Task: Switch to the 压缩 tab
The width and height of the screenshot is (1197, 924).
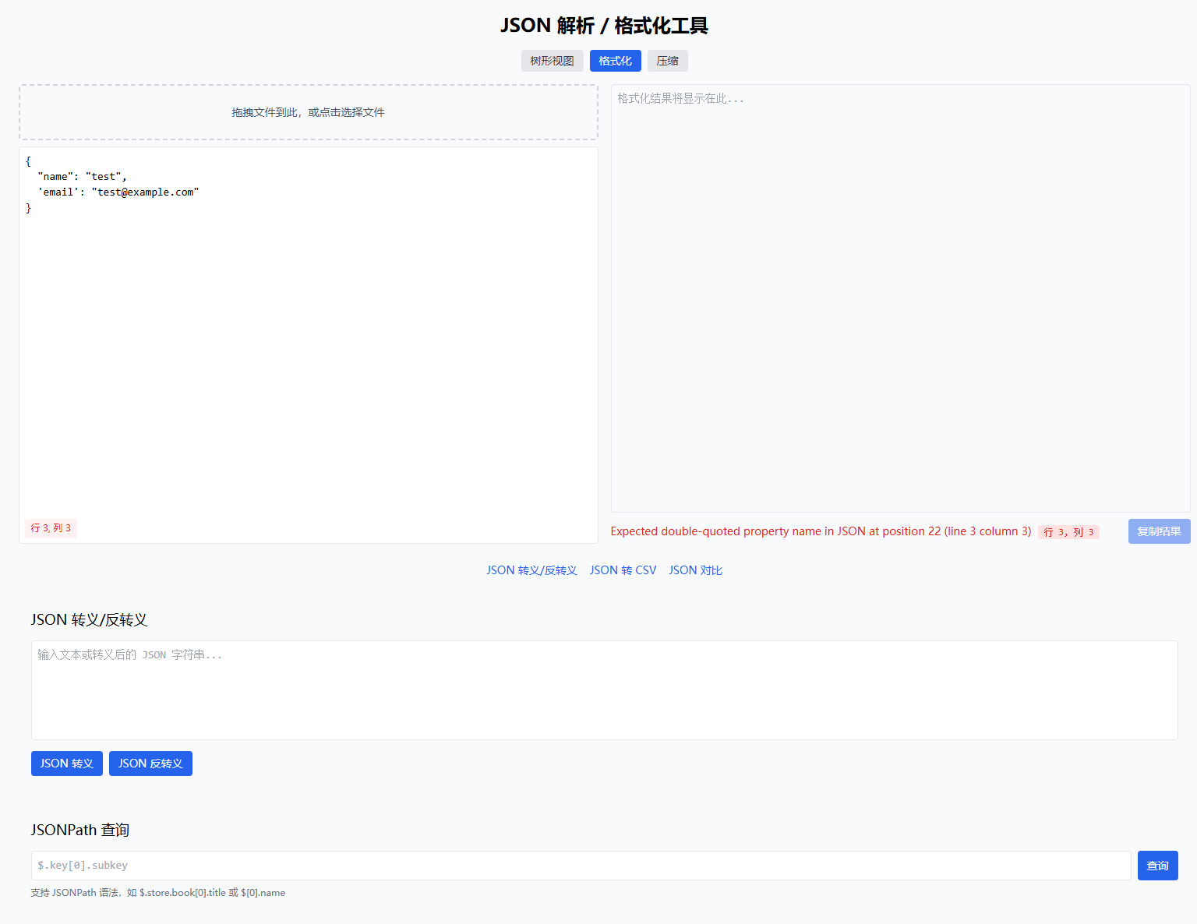Action: (668, 61)
